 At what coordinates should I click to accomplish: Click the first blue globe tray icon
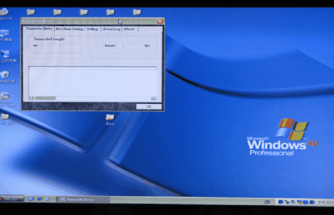tap(281, 201)
